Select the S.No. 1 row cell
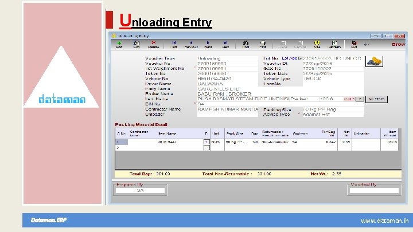Image resolution: width=413 pixels, height=232 pixels. tap(122, 142)
